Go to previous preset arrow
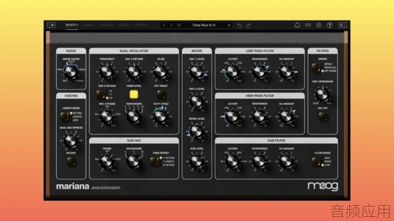This screenshot has height=221, width=394. pos(164,25)
